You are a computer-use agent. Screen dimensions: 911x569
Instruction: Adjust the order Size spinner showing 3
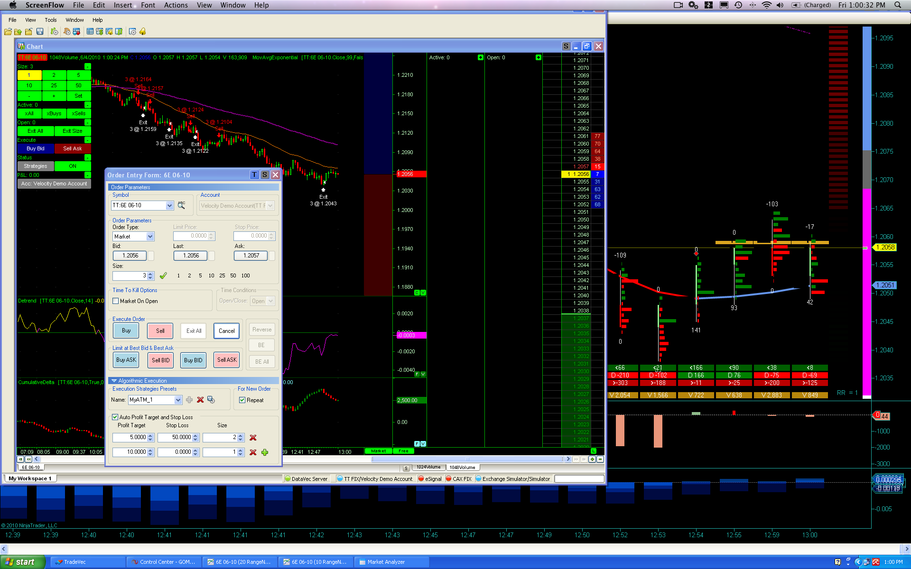150,276
